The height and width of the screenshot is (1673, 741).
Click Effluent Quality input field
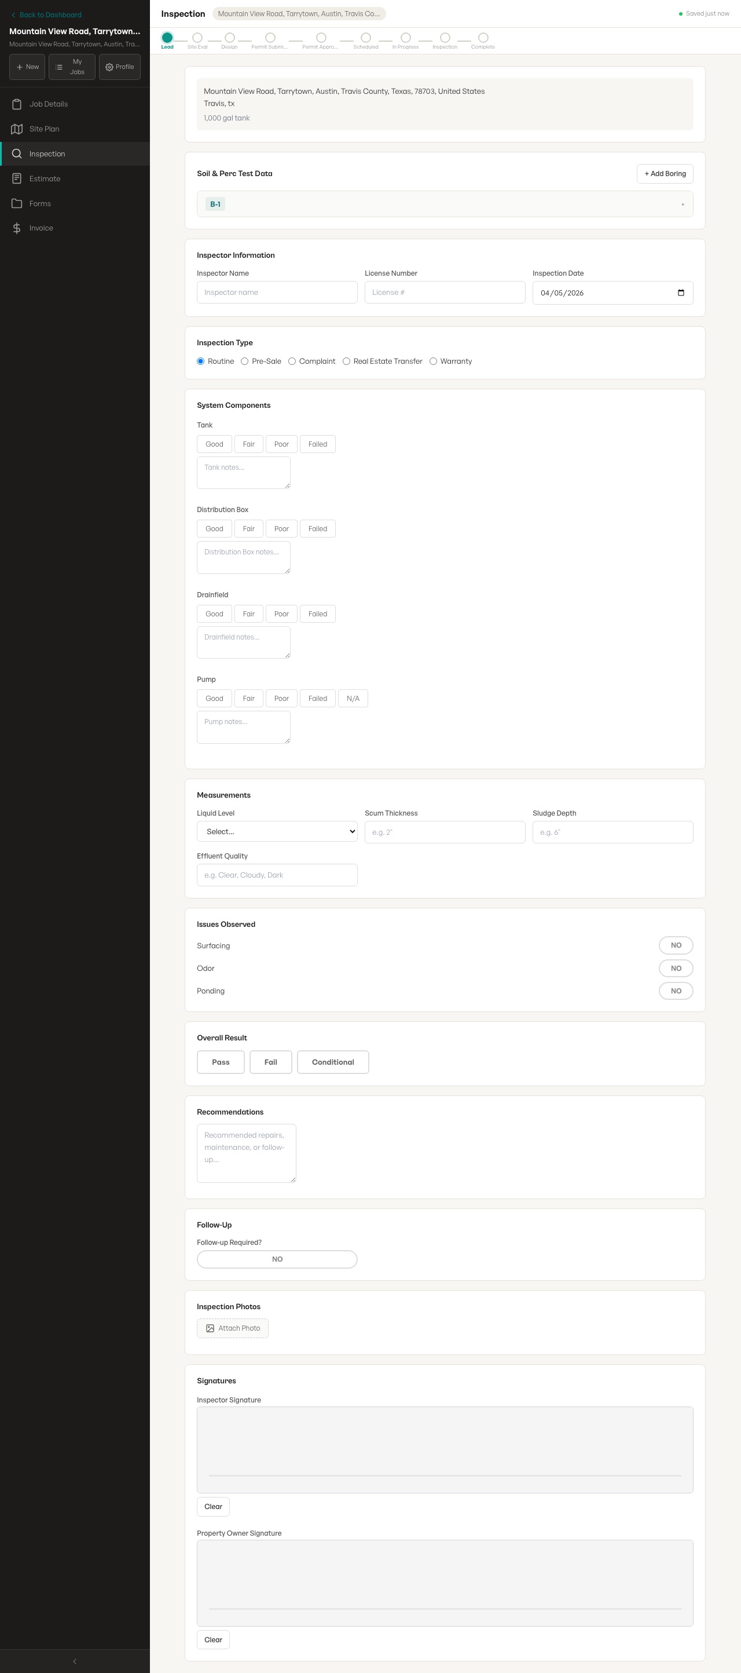point(277,875)
